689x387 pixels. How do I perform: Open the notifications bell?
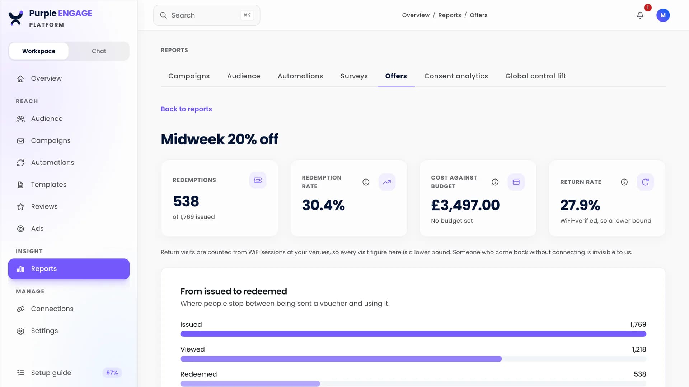tap(640, 15)
